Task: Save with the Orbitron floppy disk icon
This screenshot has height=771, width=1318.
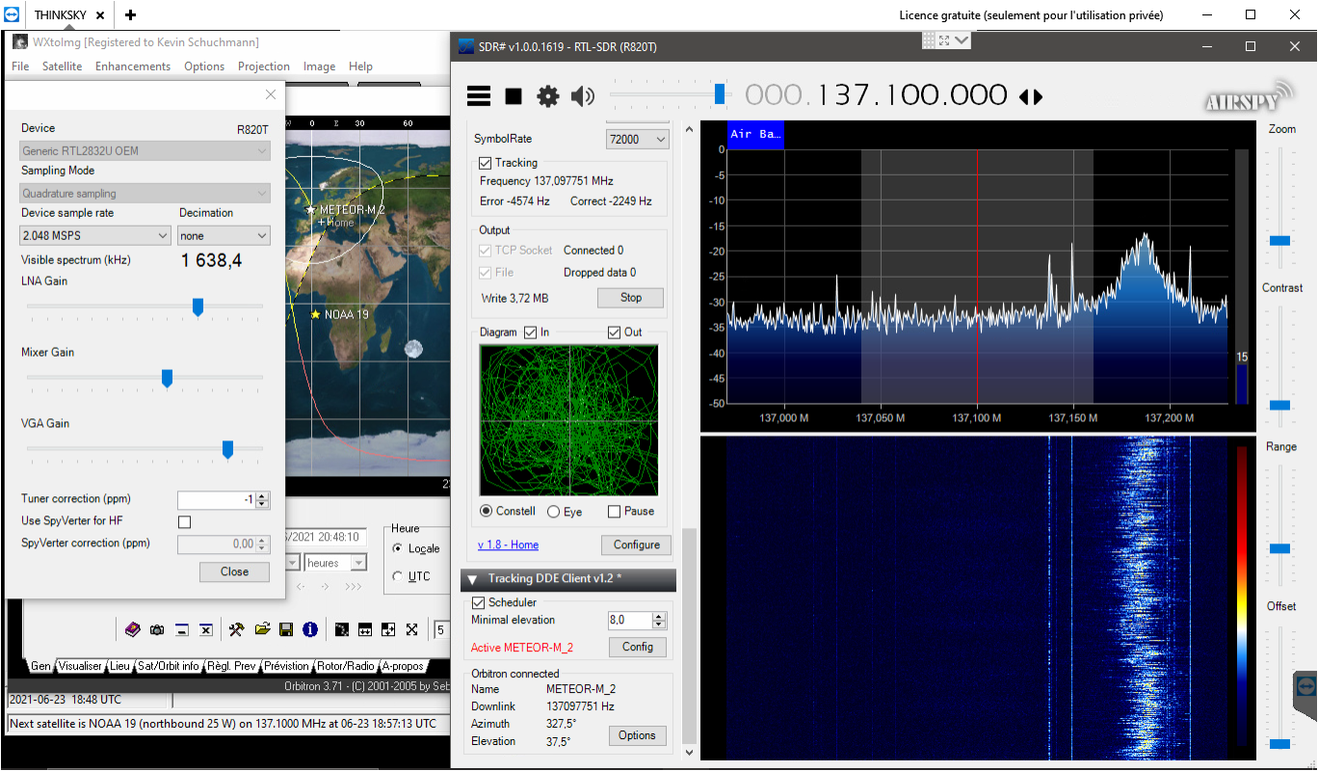Action: point(286,629)
